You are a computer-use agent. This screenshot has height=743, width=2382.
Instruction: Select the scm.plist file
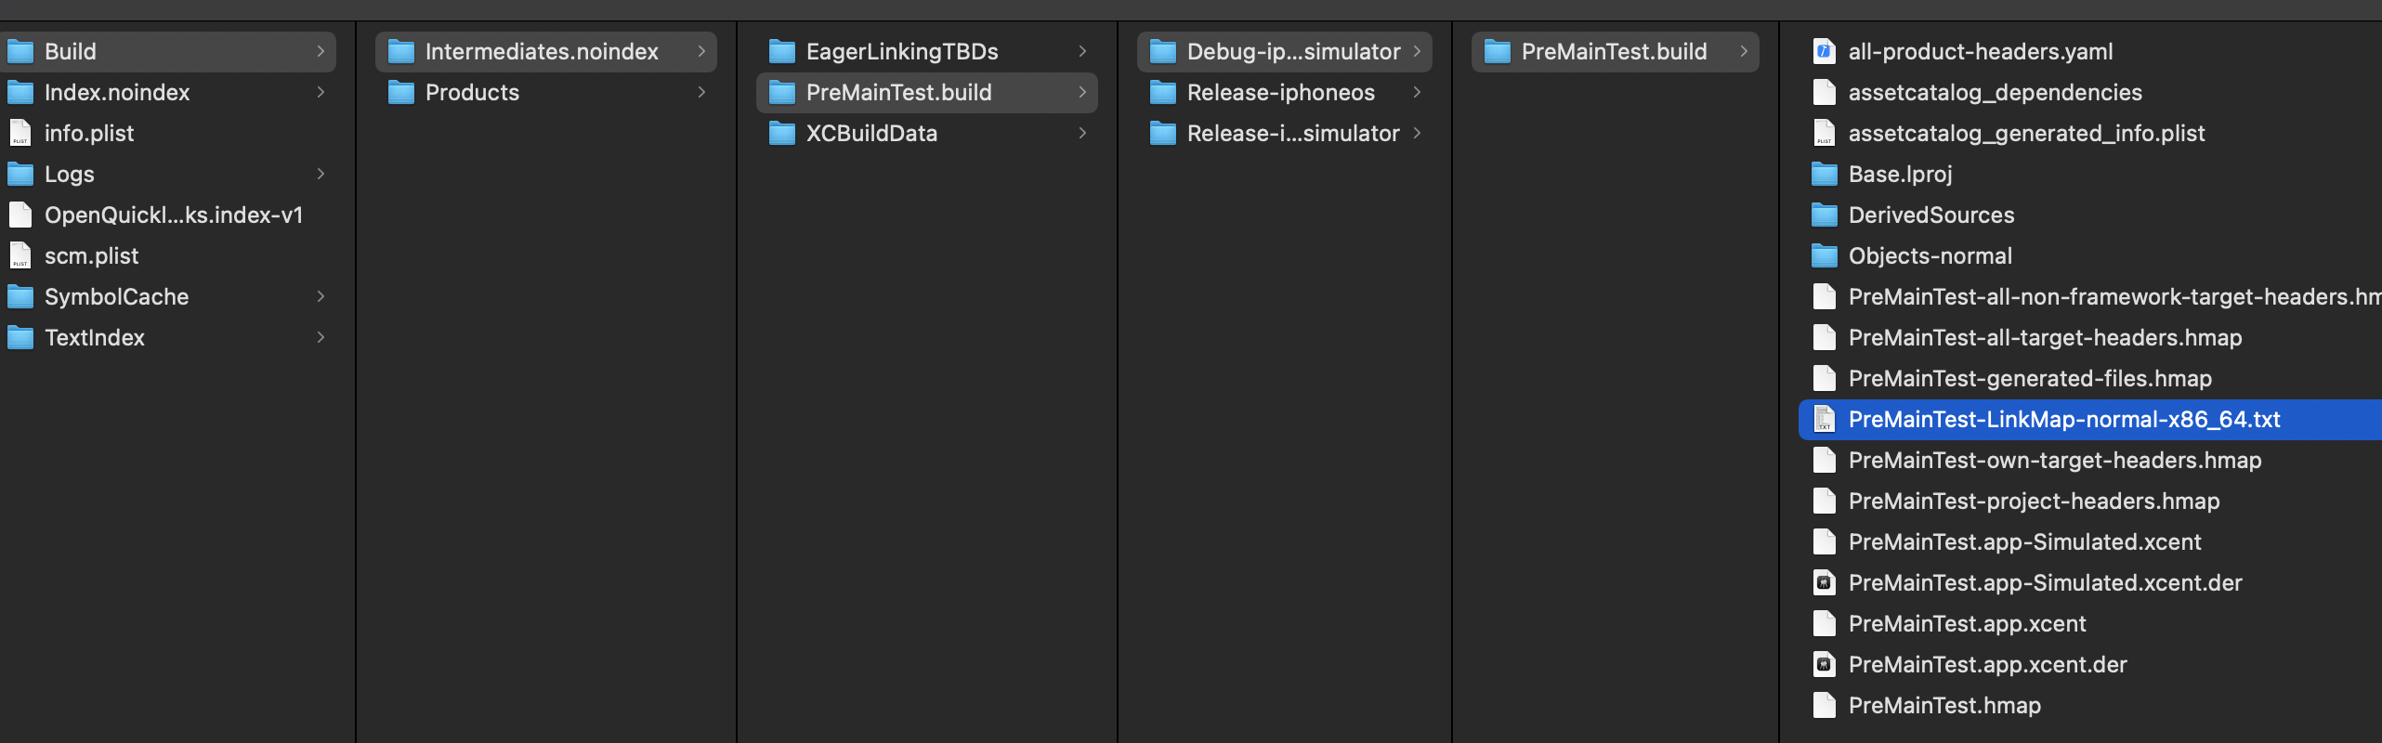coord(91,255)
